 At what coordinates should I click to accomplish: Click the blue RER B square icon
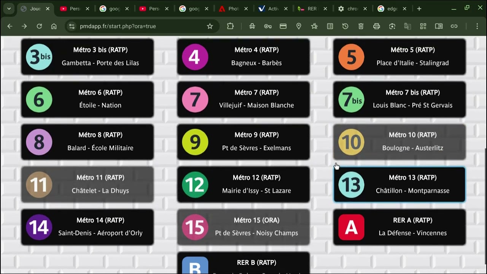[195, 265]
